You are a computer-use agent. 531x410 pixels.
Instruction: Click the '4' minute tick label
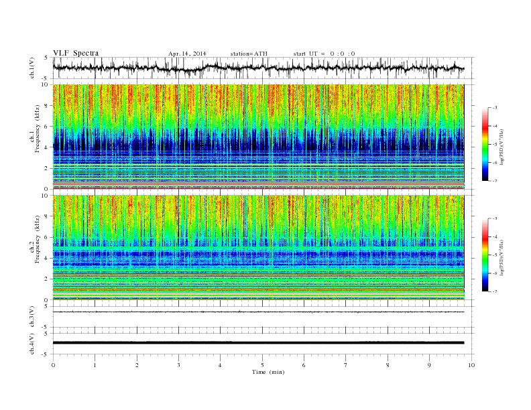220,365
